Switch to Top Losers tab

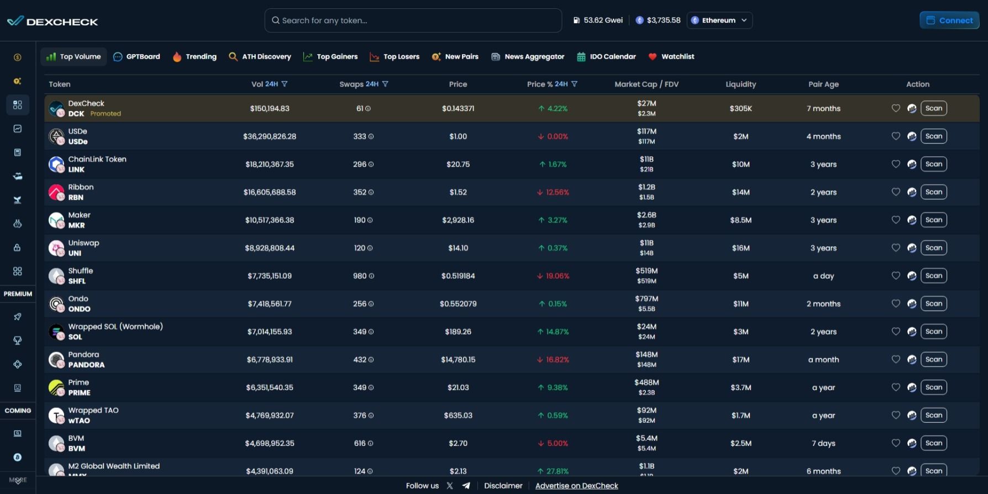[395, 56]
